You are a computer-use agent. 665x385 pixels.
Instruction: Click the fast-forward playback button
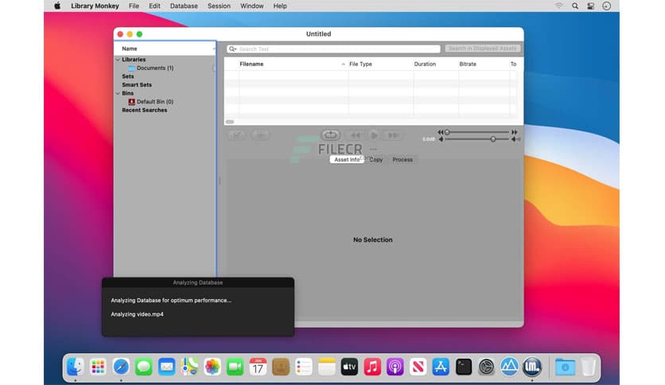click(x=393, y=135)
